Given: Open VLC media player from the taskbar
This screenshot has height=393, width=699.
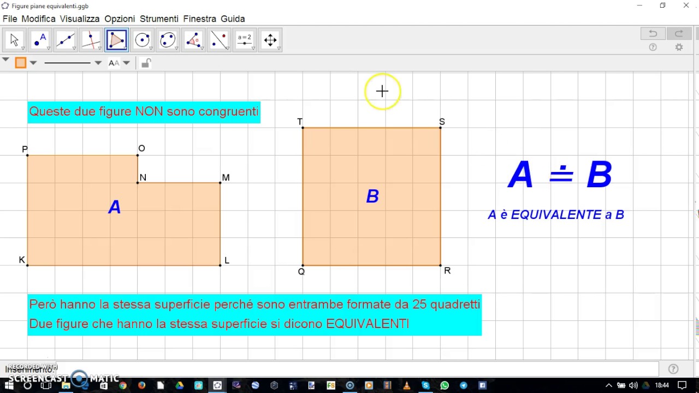Looking at the screenshot, I should tap(406, 385).
